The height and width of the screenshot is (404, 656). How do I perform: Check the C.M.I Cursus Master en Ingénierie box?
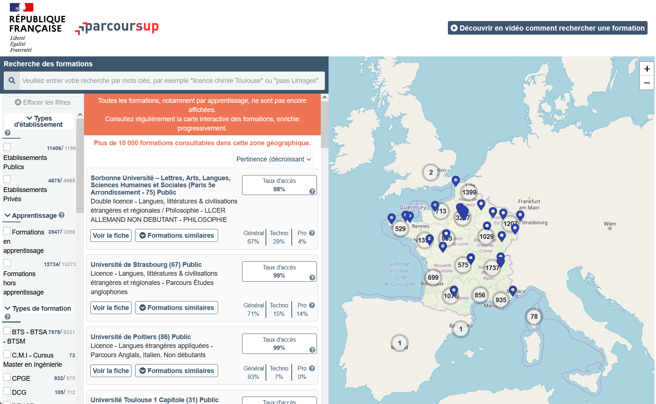click(x=7, y=354)
